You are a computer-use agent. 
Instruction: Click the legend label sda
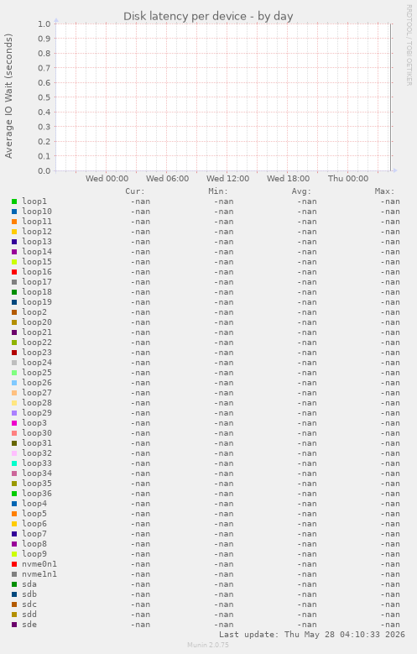[x=29, y=584]
